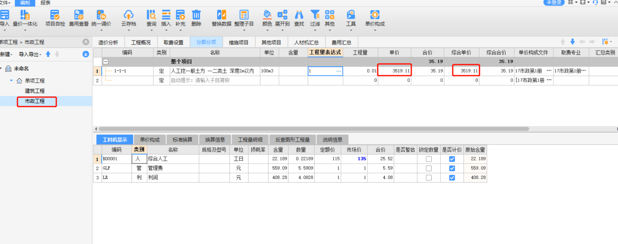Select 市政工程 in project tree
The image size is (618, 244).
35,101
